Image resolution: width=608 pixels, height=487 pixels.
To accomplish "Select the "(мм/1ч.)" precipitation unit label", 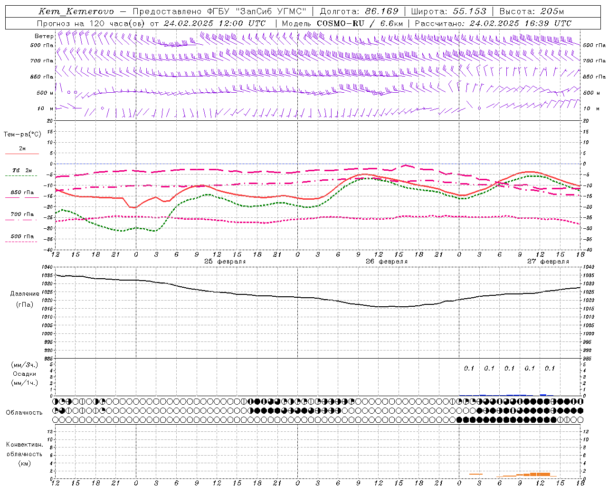I will pos(25,383).
